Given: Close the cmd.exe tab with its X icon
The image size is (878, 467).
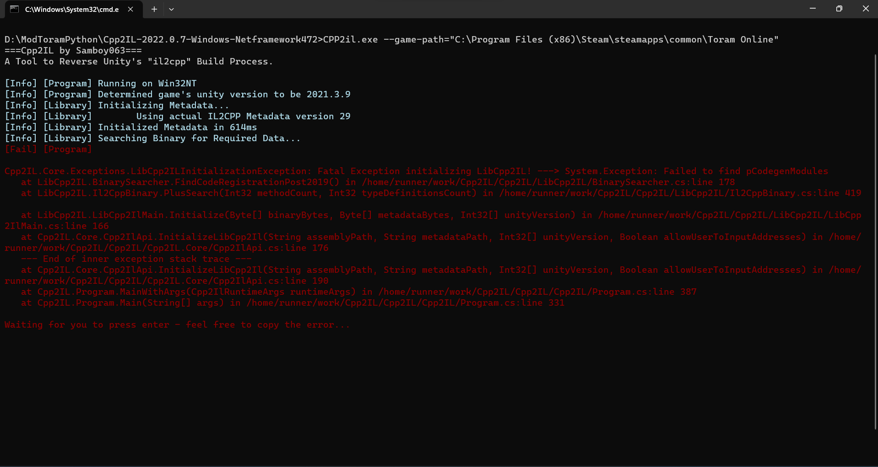Looking at the screenshot, I should pos(130,9).
